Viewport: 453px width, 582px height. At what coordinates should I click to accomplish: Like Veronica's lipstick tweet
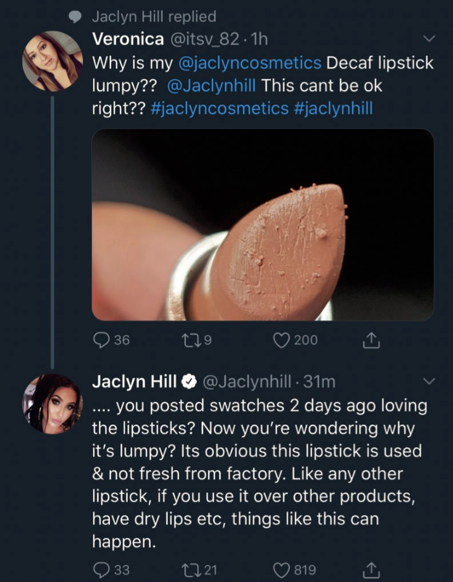[x=282, y=340]
